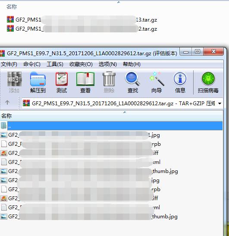This screenshot has width=229, height=236.
Task: Sort by 名称 column header in archive list
Action: [111, 116]
